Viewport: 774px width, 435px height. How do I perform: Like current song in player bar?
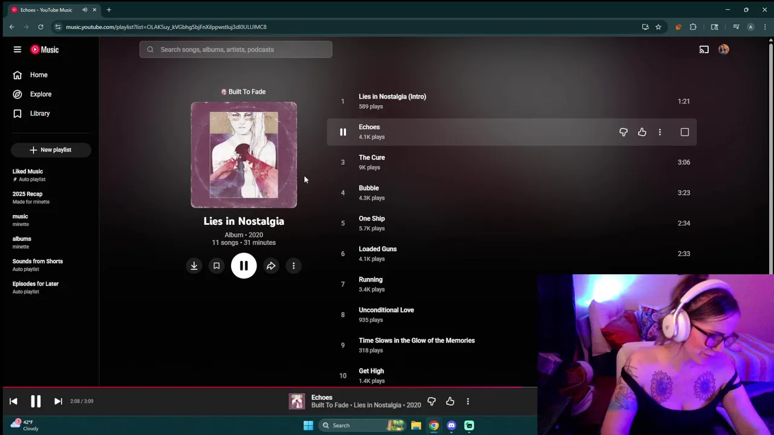pyautogui.click(x=450, y=401)
